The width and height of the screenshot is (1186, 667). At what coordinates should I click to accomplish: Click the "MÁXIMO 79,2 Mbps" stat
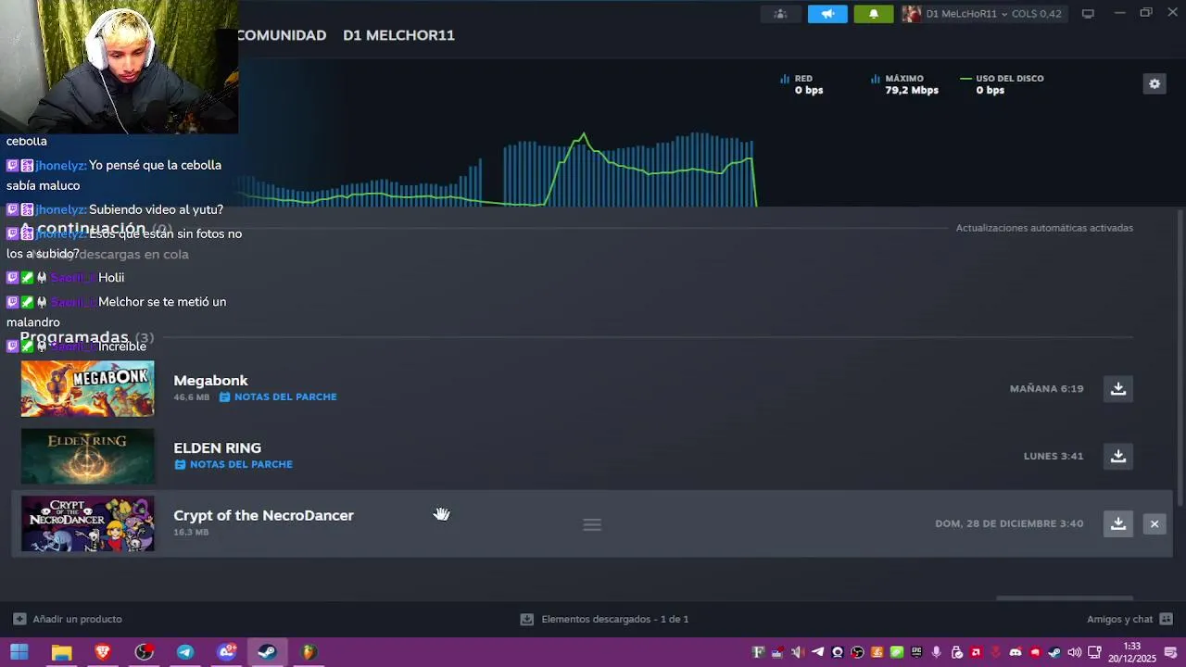point(905,84)
